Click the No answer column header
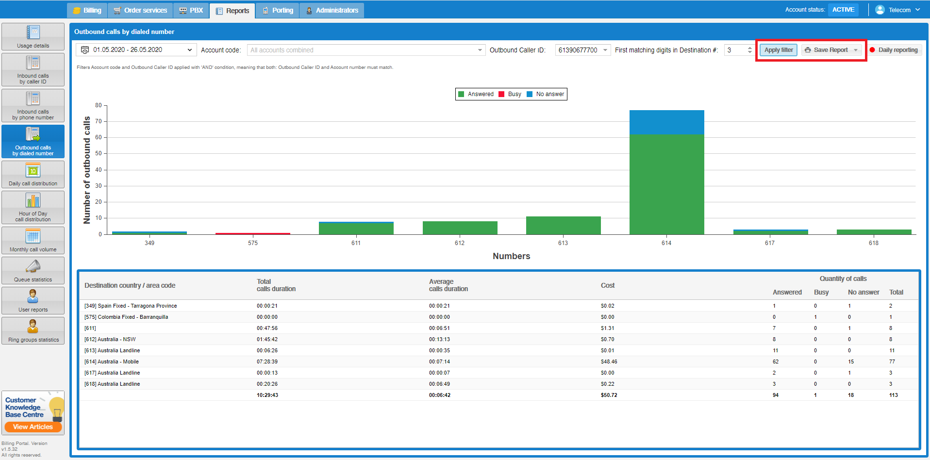 click(x=864, y=292)
